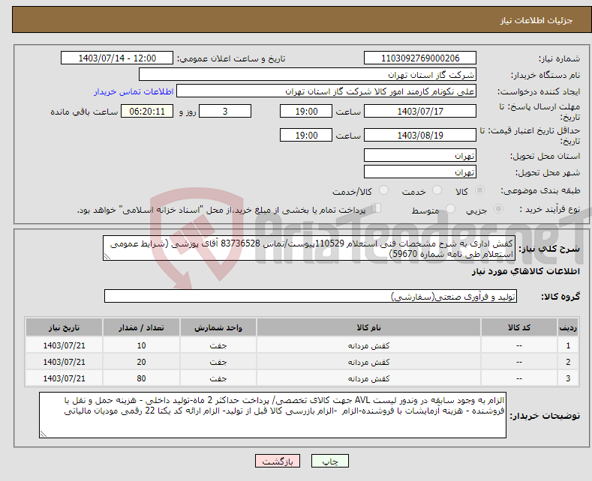Click the price validity time 19:00 field

pyautogui.click(x=306, y=135)
